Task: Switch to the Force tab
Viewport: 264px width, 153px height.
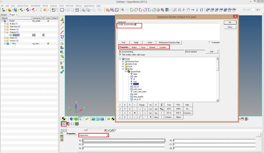Action: tap(143, 47)
